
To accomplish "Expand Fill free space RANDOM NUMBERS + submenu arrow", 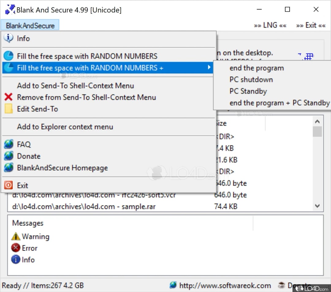I will (x=209, y=67).
